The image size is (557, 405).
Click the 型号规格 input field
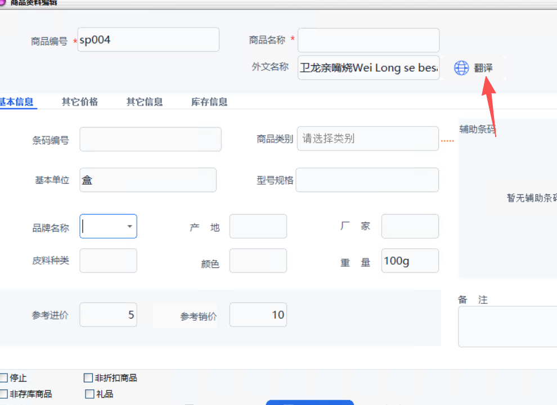[367, 180]
